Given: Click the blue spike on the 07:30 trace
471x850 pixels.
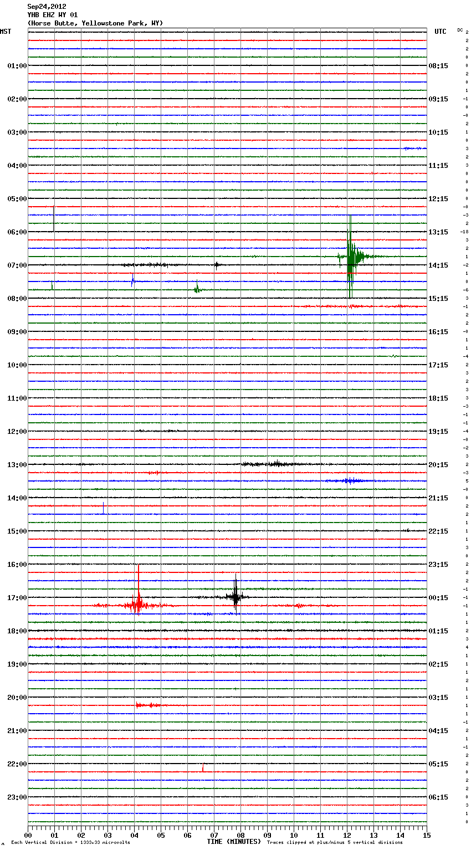Looking at the screenshot, I should click(x=132, y=280).
